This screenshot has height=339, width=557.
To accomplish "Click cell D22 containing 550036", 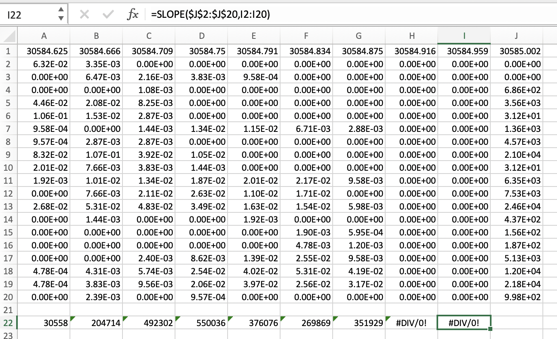I will coord(201,323).
